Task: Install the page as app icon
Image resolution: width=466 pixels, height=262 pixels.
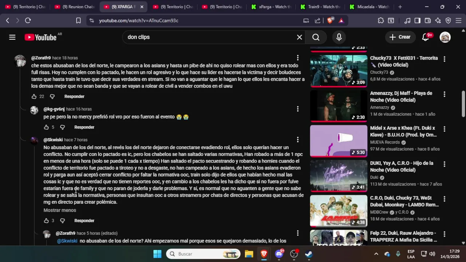Action: click(x=306, y=21)
